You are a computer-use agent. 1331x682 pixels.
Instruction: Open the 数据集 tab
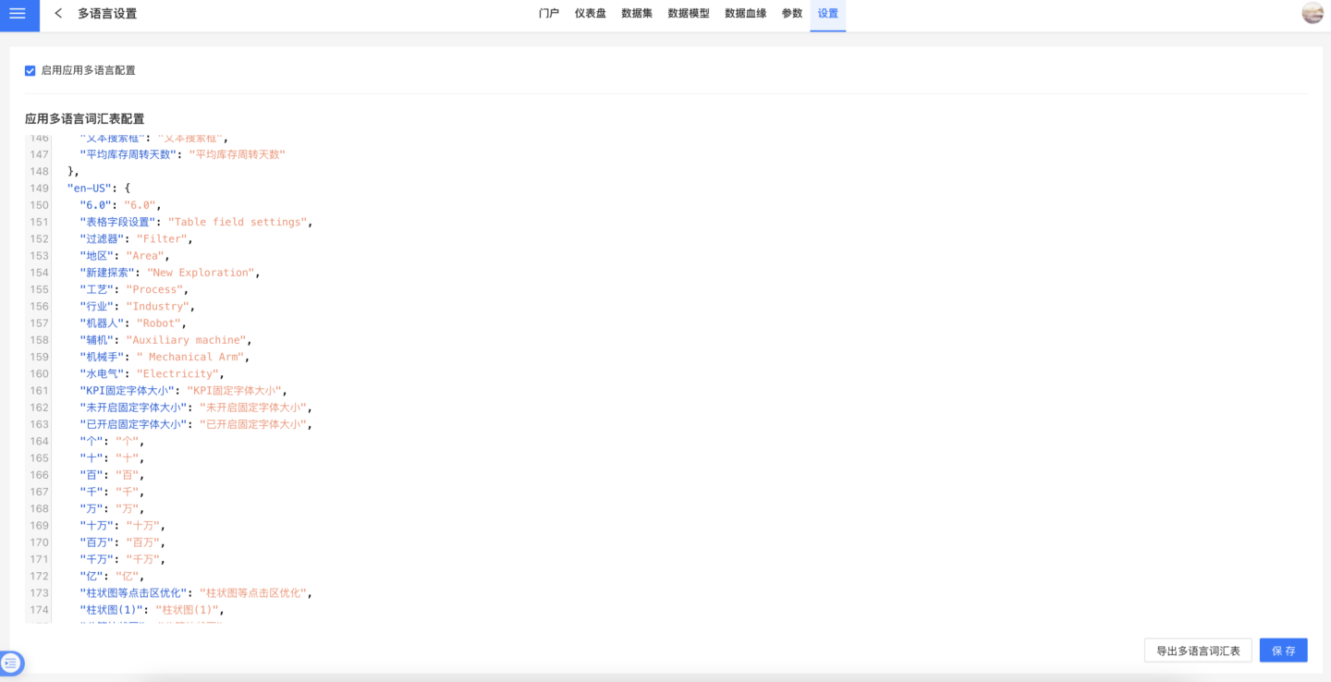click(x=637, y=14)
